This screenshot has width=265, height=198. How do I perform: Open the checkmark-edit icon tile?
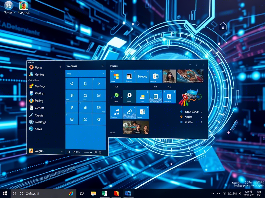click(x=85, y=119)
